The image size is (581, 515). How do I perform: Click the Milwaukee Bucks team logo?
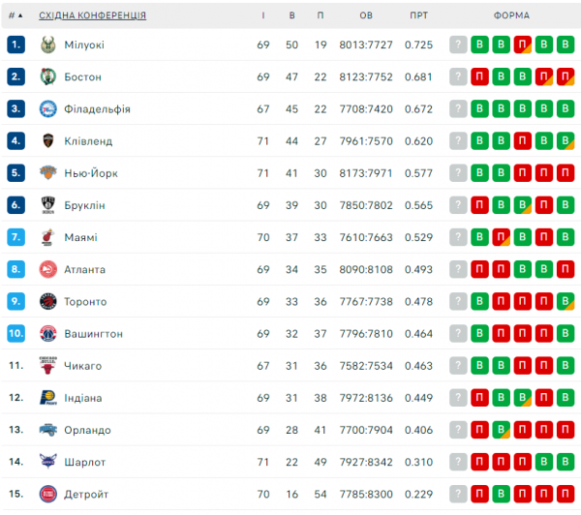pyautogui.click(x=48, y=45)
